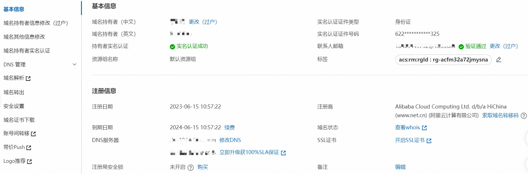Click 续费 link next to expiry date
This screenshot has height=174, width=528.
(x=230, y=127)
